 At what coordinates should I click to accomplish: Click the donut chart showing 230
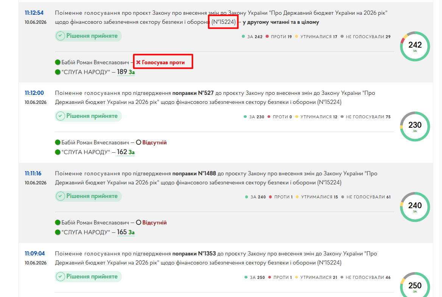415,127
